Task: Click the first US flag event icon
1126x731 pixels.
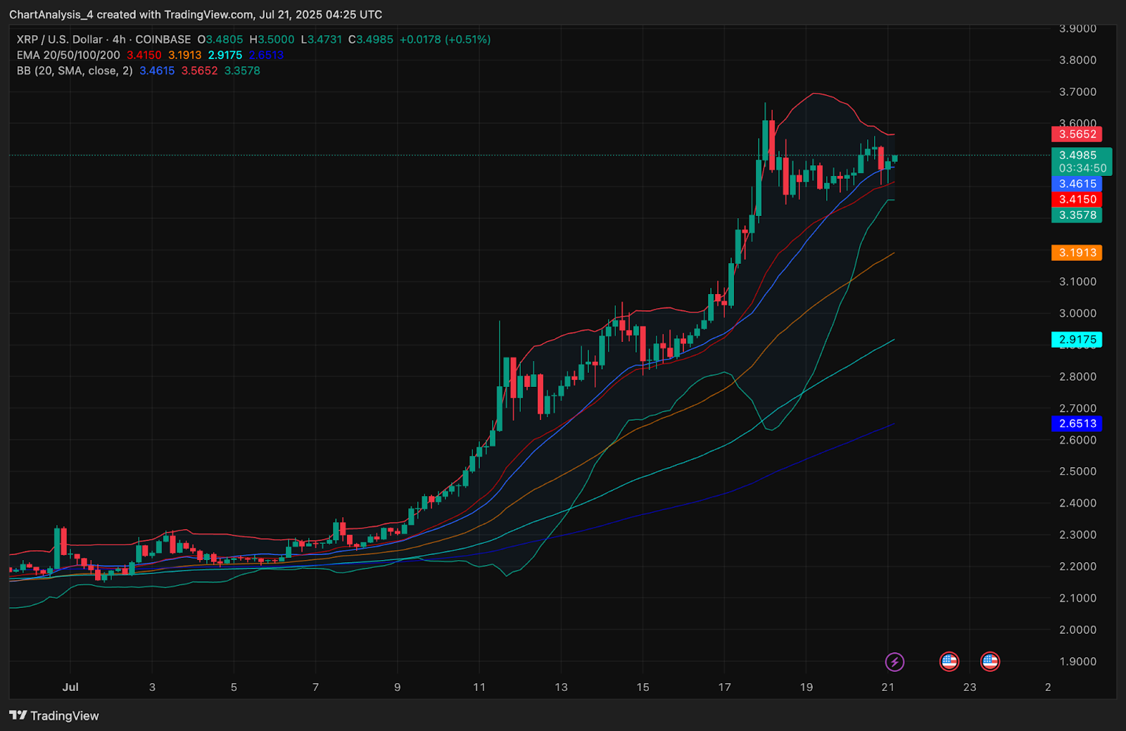Action: (x=949, y=661)
